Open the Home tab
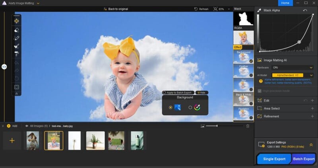The width and height of the screenshot is (318, 168). click(x=285, y=3)
